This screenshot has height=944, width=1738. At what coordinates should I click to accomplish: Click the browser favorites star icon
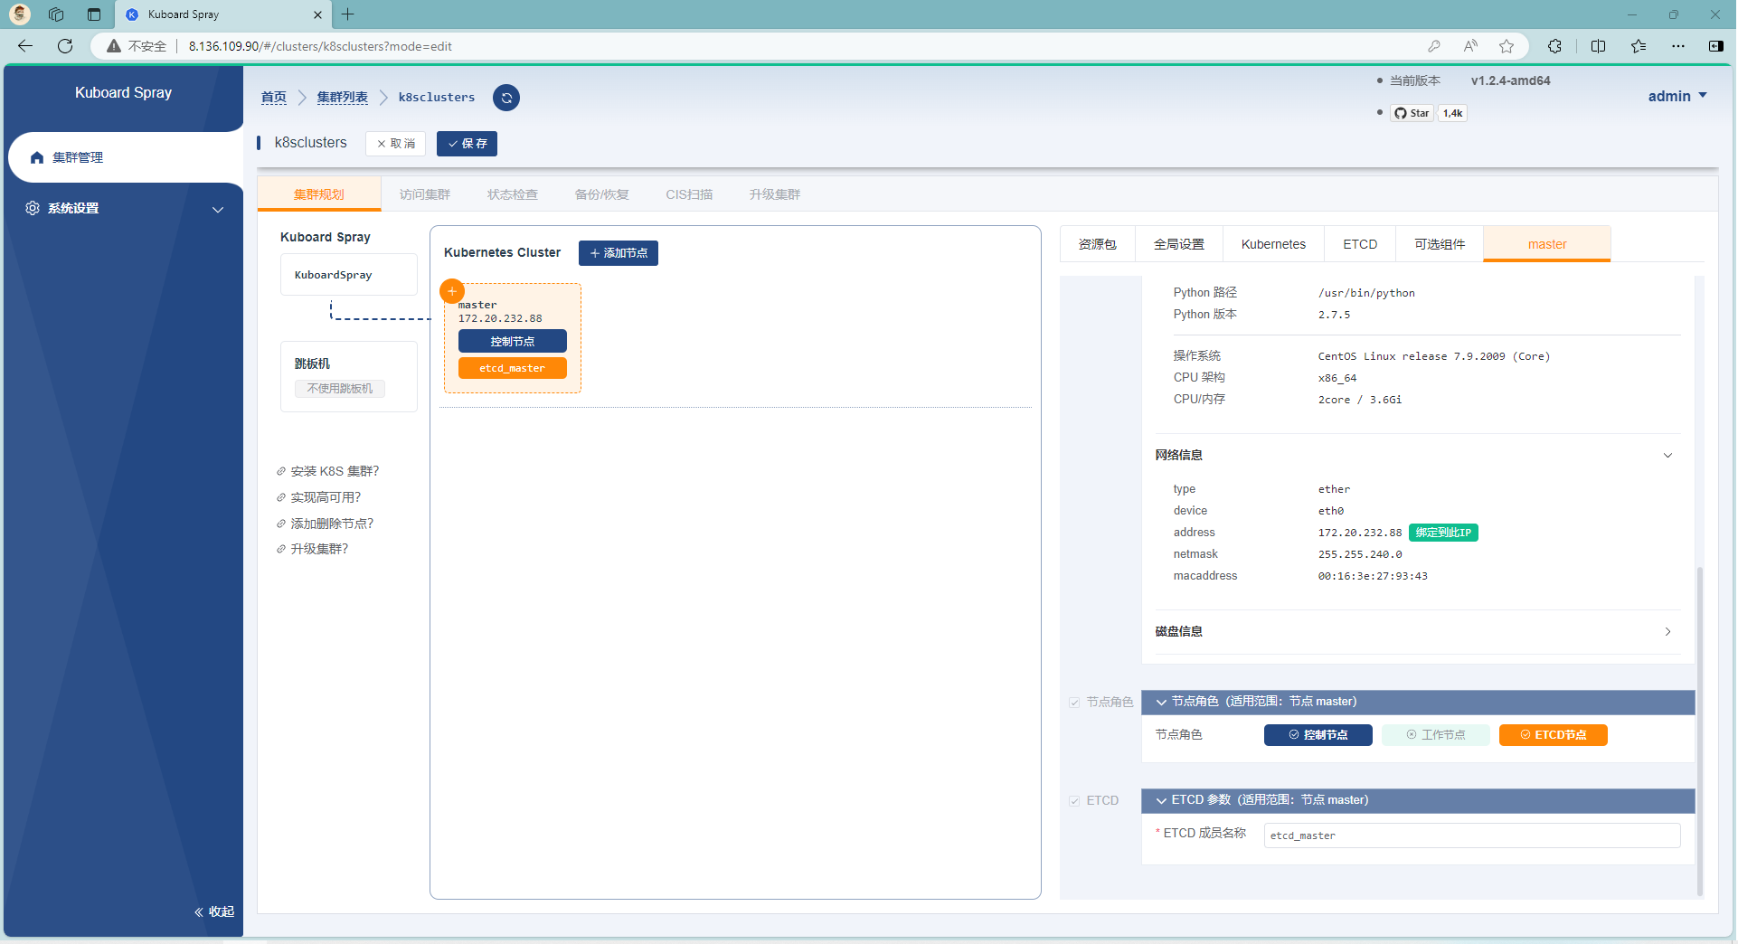click(1507, 46)
